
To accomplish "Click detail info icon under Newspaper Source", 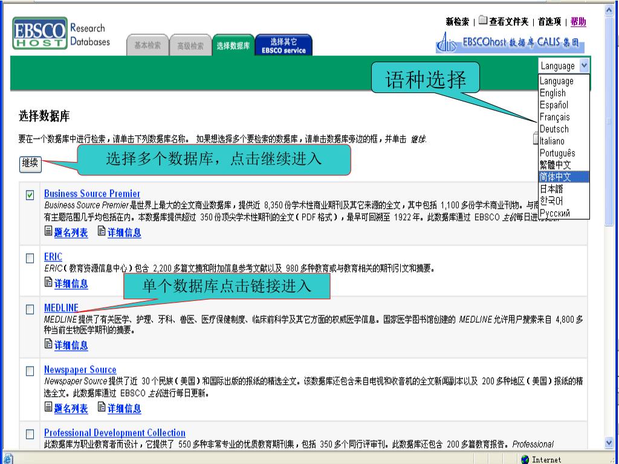I will click(102, 407).
